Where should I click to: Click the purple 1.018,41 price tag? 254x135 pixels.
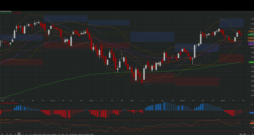[251, 44]
